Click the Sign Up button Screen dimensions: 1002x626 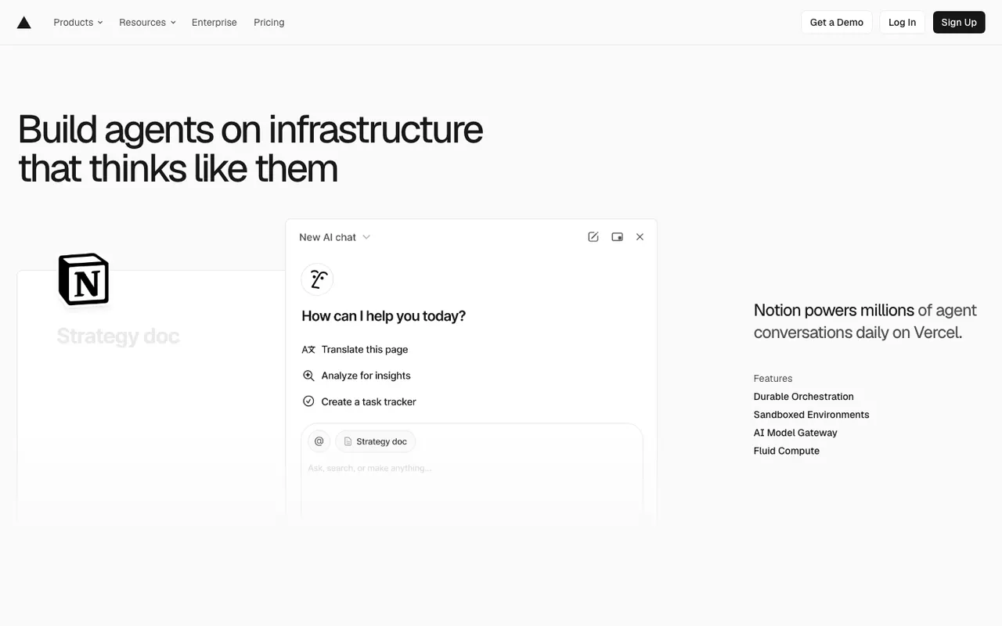pyautogui.click(x=959, y=22)
